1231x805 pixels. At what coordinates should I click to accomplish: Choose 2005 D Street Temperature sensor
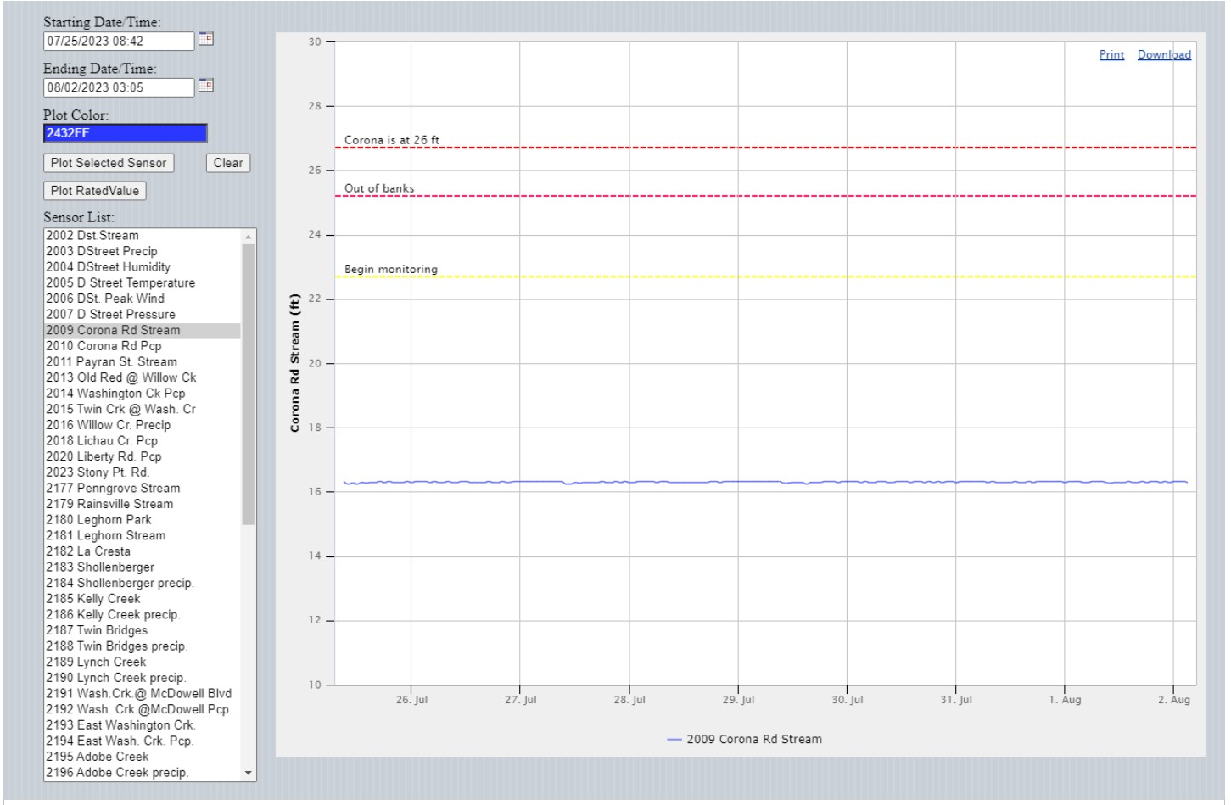click(120, 282)
